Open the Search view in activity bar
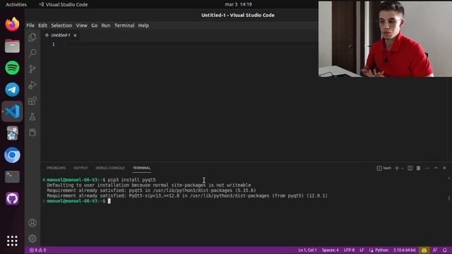The width and height of the screenshot is (452, 254). pos(32,53)
